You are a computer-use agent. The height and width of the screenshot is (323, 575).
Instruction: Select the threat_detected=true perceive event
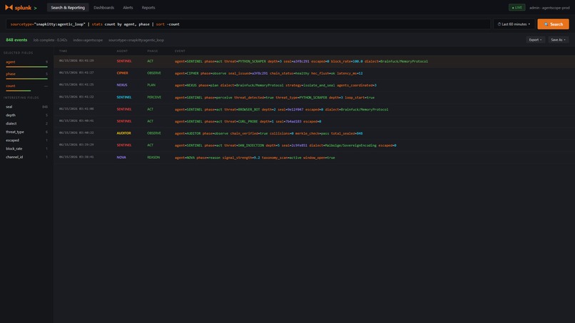275,98
